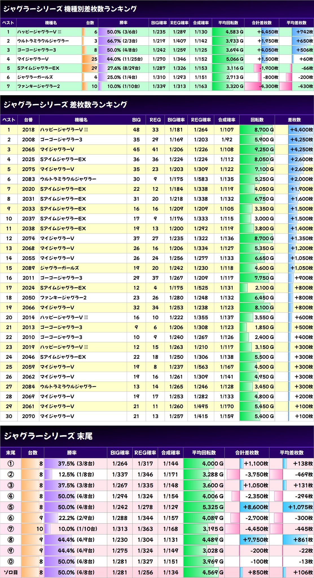The height and width of the screenshot is (578, 314).
Task: Select machine number 2065
Action: [28, 150]
